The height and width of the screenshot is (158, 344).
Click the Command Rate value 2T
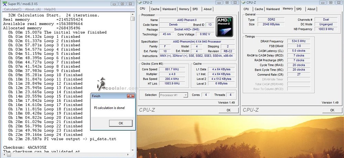click(x=299, y=74)
